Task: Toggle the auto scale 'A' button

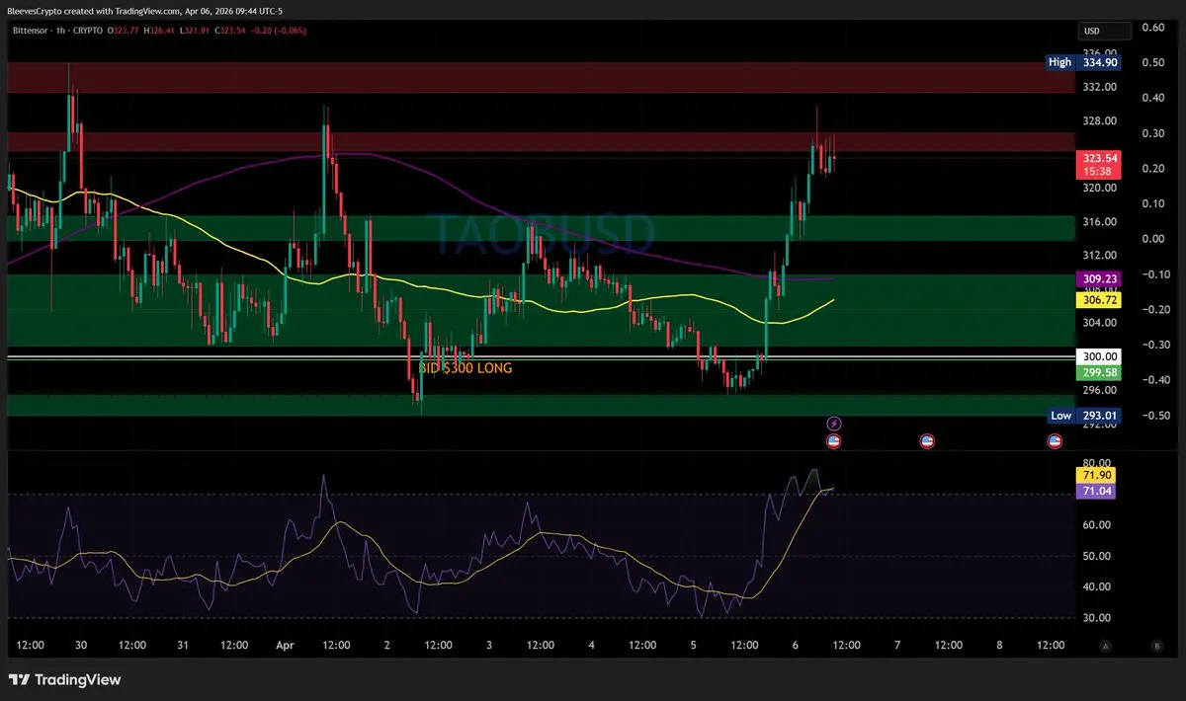Action: (1106, 645)
